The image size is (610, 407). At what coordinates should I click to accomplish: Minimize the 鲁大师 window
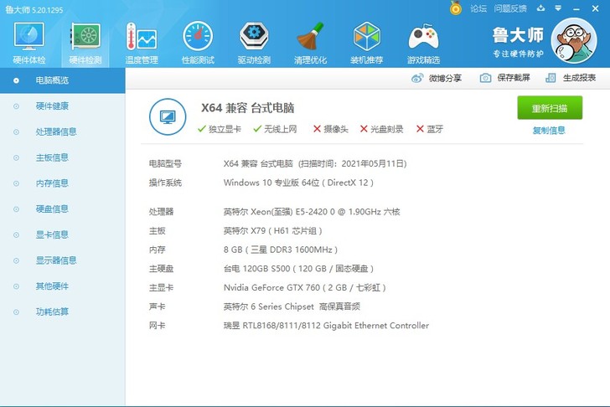[576, 8]
